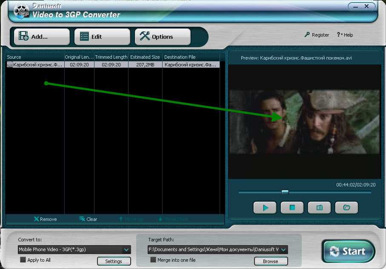The height and width of the screenshot is (269, 386).
Task: Select the Карибский кризис source file row
Action: [113, 65]
